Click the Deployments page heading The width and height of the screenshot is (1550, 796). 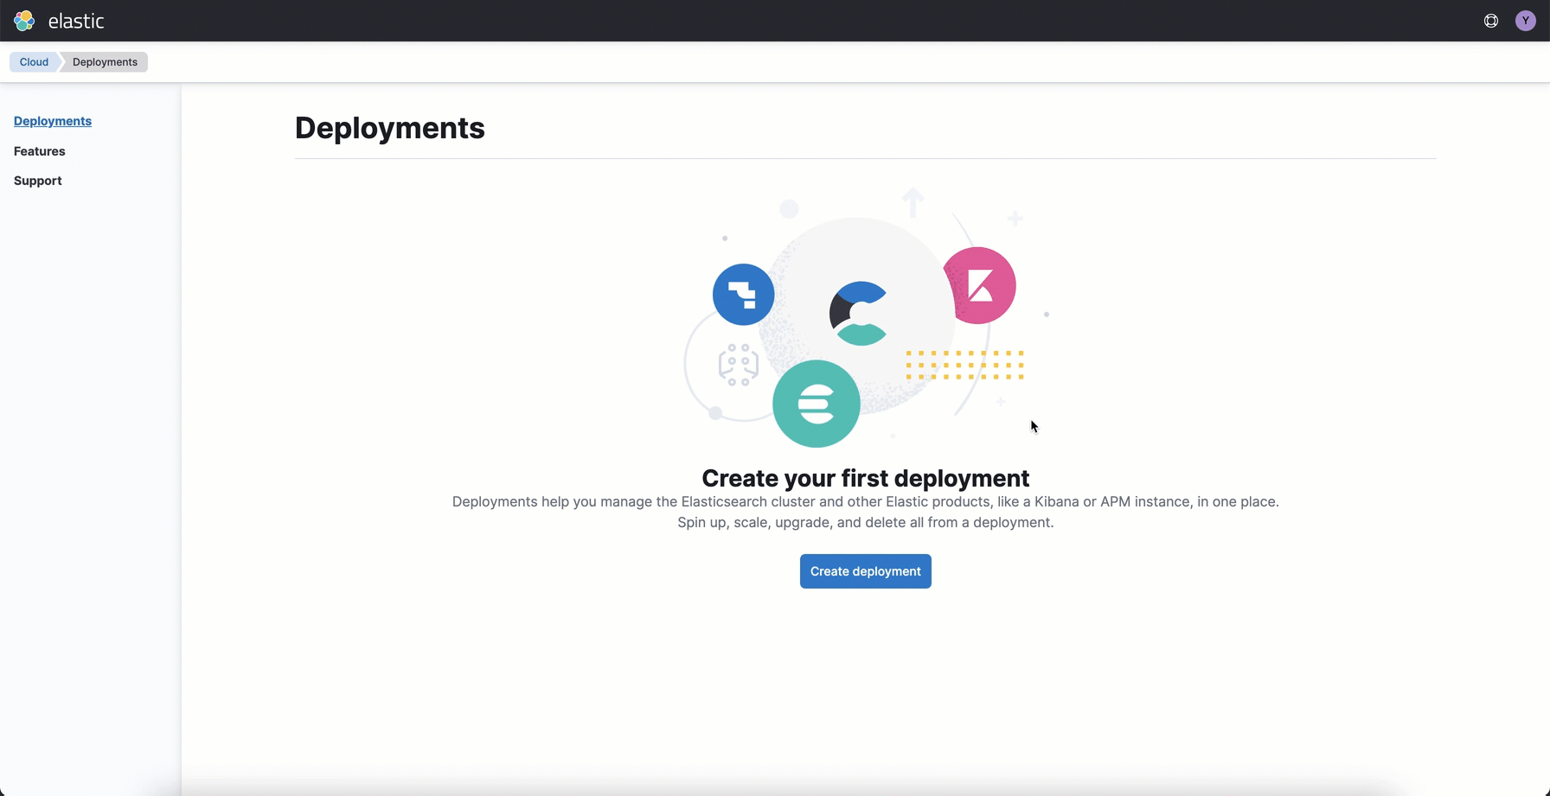tap(390, 128)
